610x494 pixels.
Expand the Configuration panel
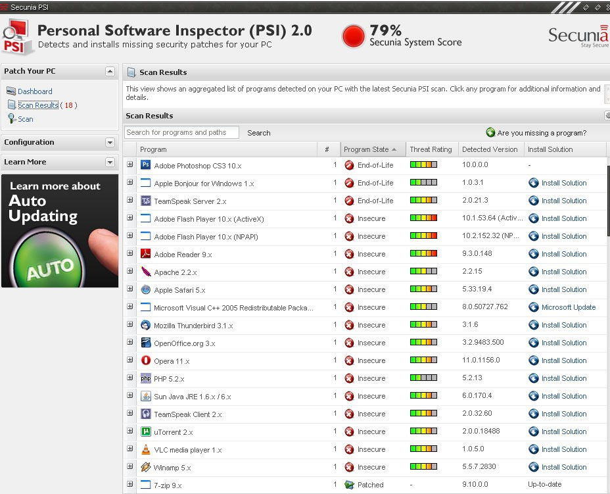(110, 143)
